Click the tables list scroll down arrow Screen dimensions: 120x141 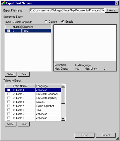tap(63, 119)
